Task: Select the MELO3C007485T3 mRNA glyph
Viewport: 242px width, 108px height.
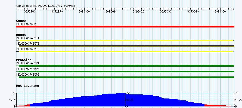Action: point(125,46)
